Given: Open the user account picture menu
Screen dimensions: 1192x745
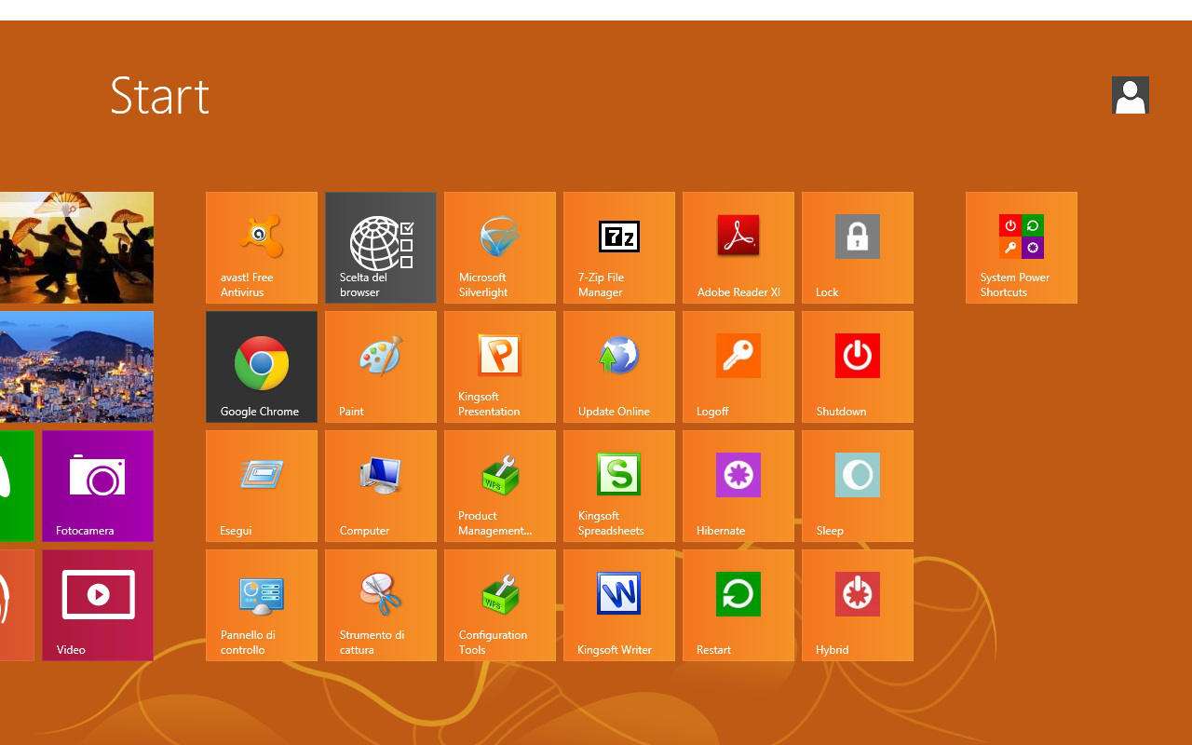Looking at the screenshot, I should [x=1131, y=95].
